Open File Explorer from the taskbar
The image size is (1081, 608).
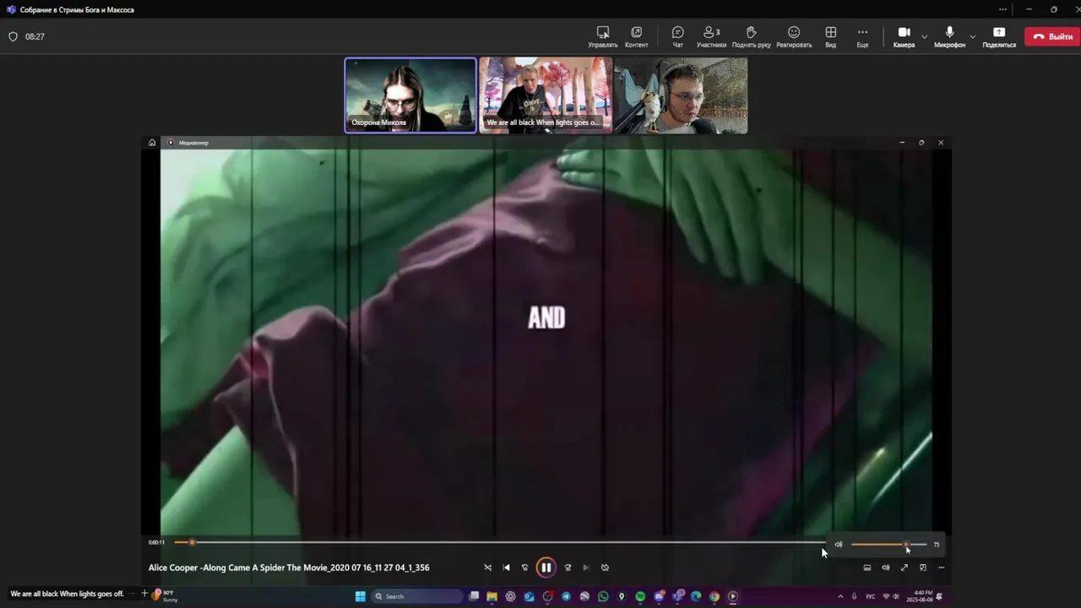(x=492, y=596)
